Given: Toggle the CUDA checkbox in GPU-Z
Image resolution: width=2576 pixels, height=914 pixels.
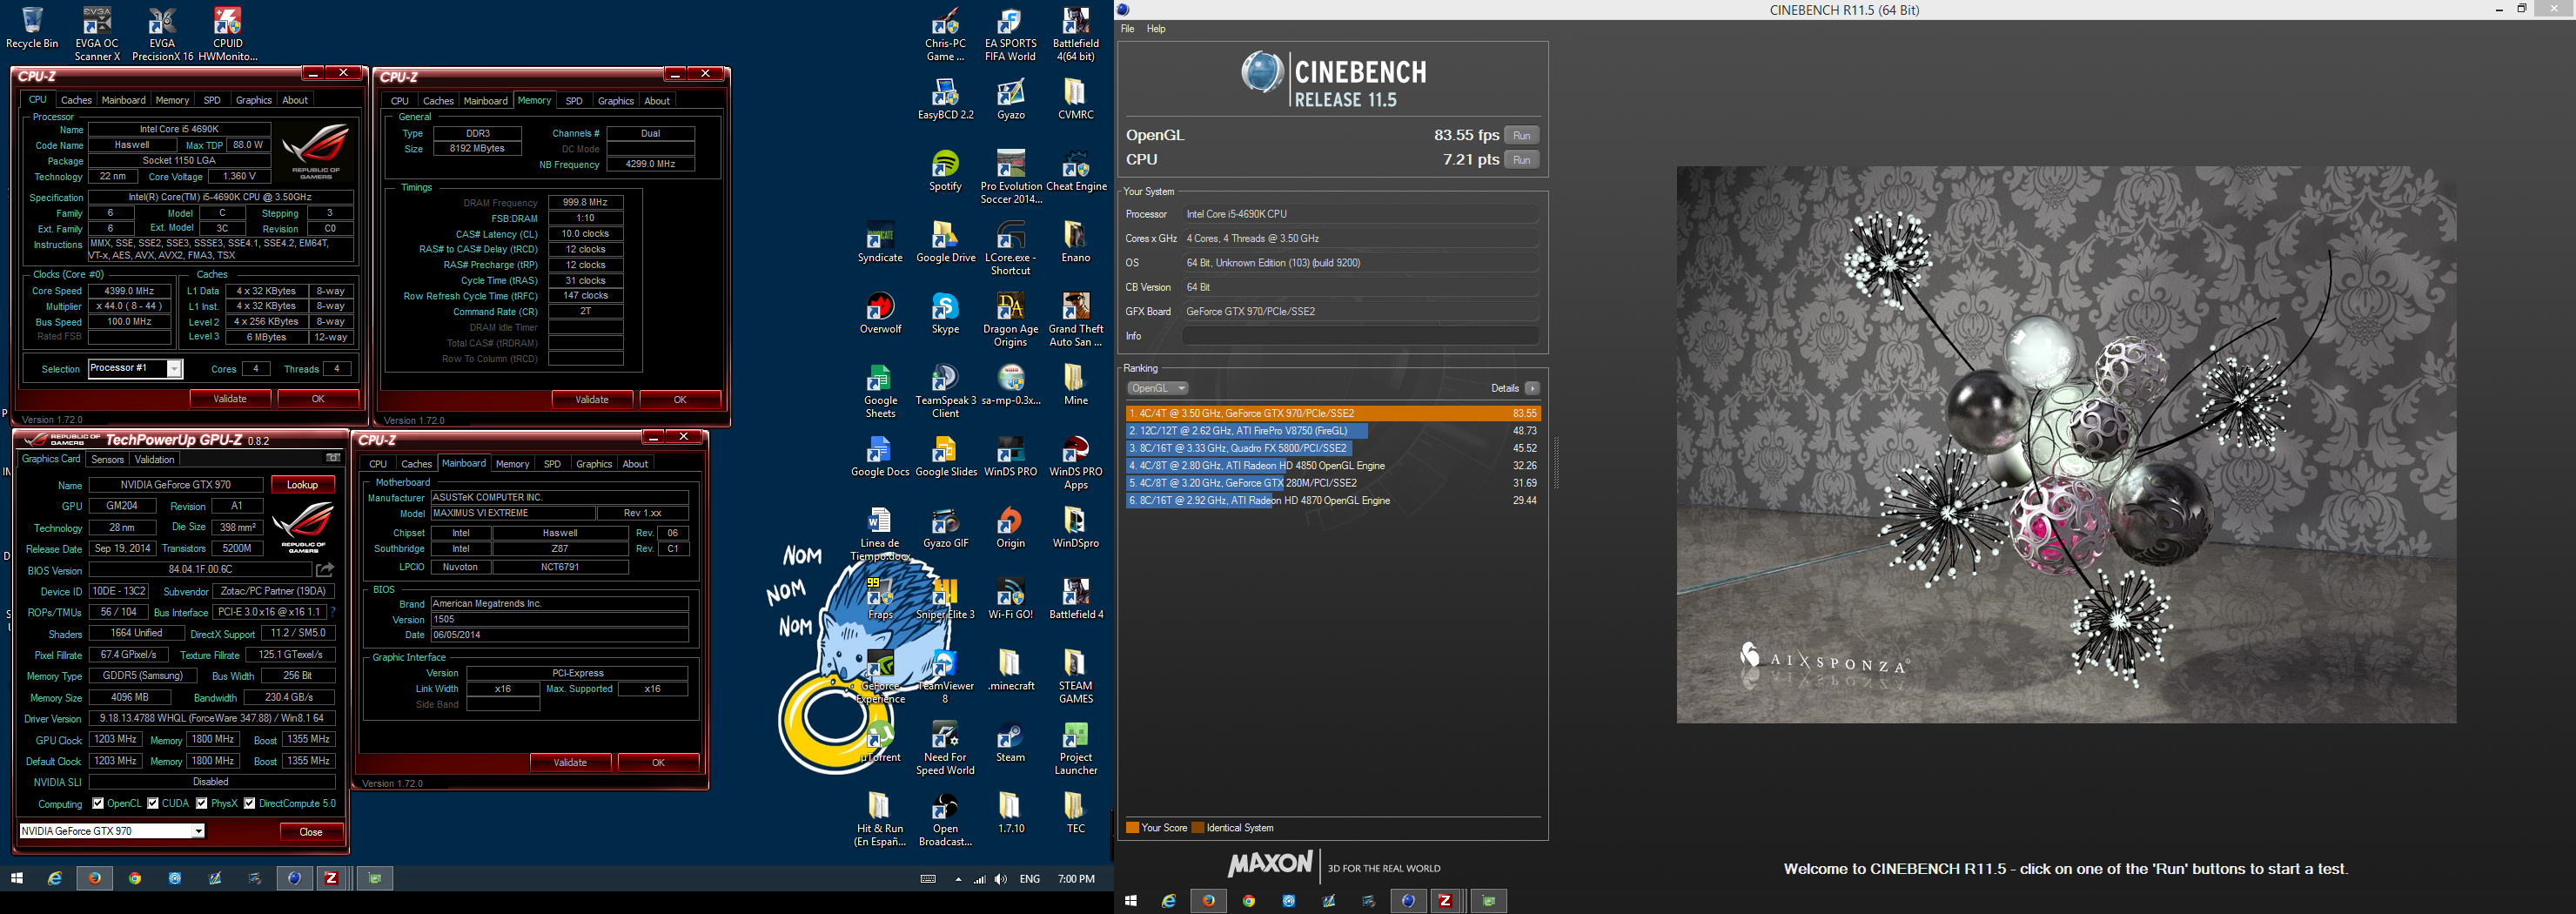Looking at the screenshot, I should coord(153,803).
